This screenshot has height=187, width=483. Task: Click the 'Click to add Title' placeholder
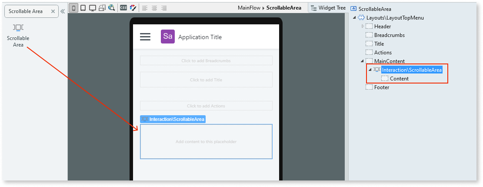coord(206,80)
